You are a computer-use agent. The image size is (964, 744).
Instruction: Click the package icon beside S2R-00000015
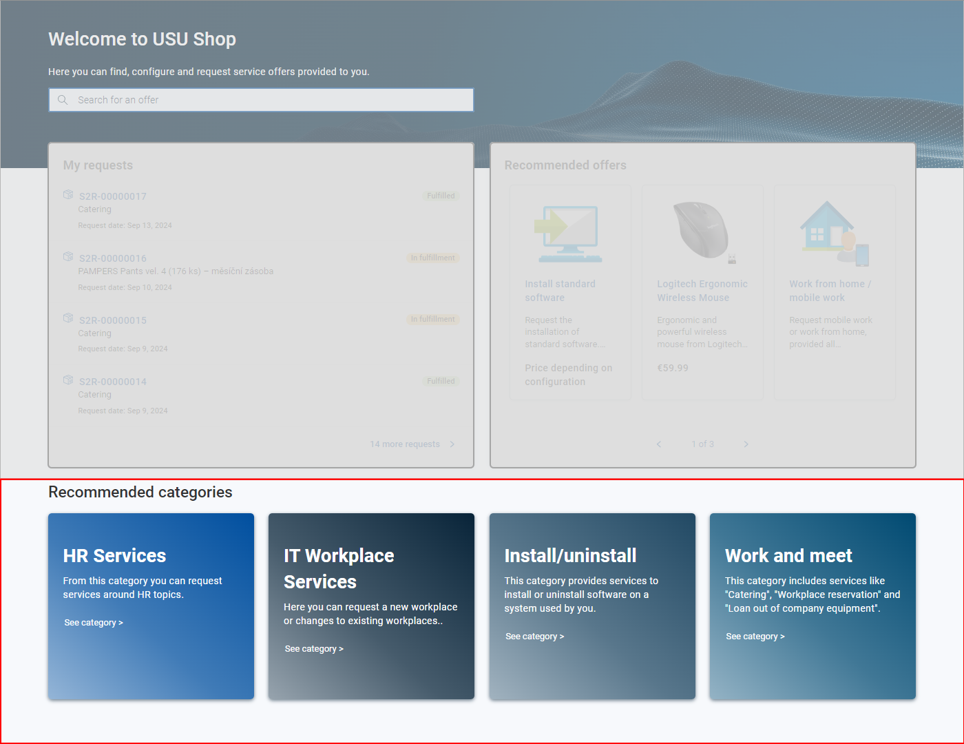click(68, 318)
